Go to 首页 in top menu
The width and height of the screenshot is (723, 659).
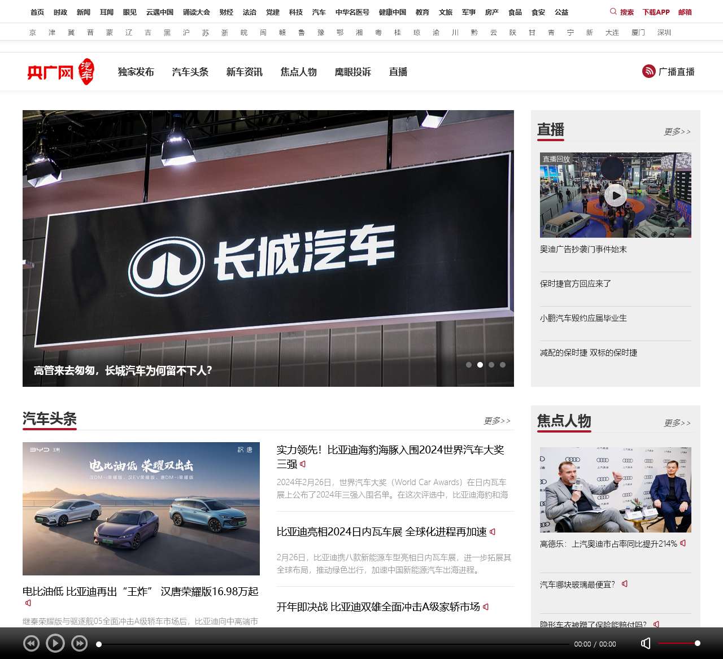37,12
